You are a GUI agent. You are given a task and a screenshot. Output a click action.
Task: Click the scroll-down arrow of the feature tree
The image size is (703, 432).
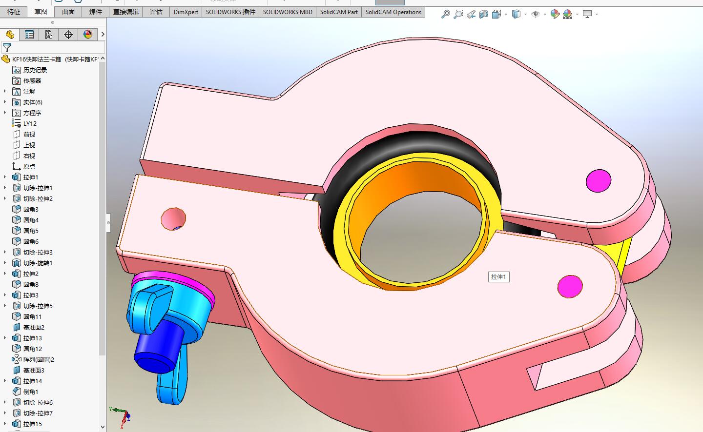point(103,427)
